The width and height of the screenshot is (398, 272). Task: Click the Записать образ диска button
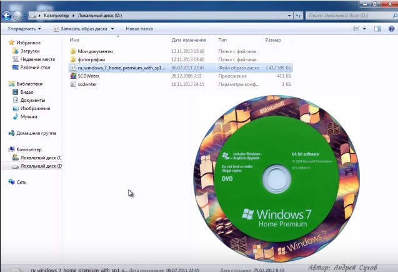click(81, 29)
